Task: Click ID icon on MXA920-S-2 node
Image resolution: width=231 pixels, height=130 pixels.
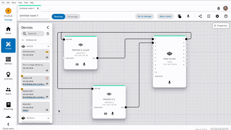Action: point(105,114)
